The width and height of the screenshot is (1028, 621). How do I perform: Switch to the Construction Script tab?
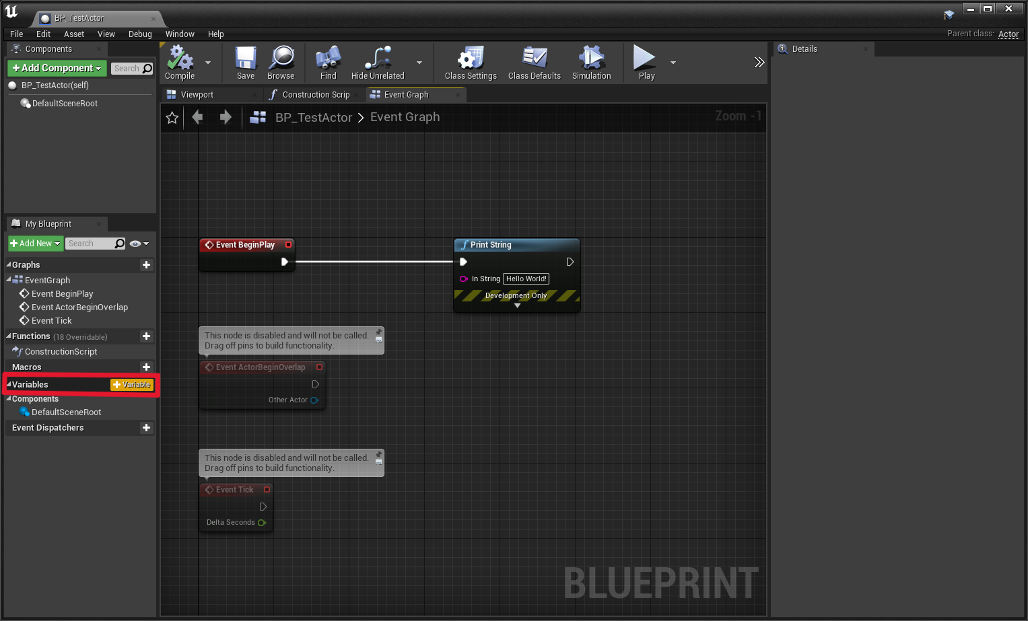[316, 95]
